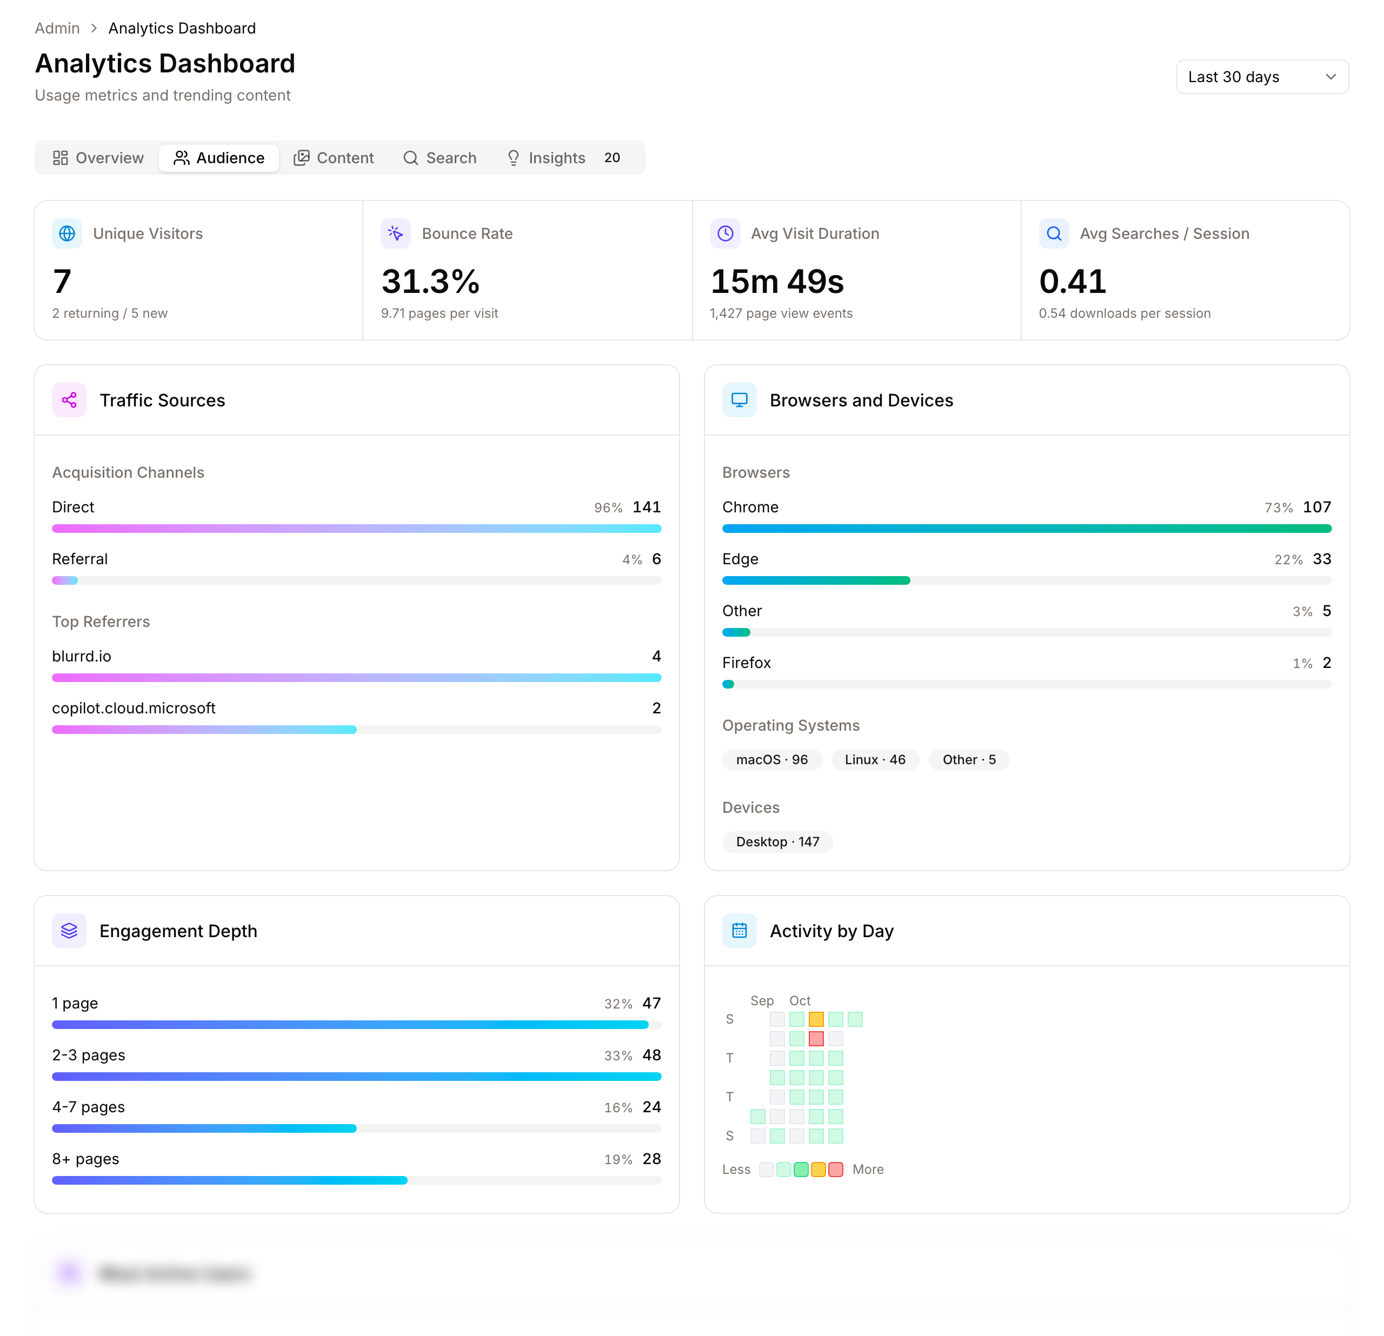
Task: Click the Sep month label in heatmap
Action: click(x=762, y=1001)
